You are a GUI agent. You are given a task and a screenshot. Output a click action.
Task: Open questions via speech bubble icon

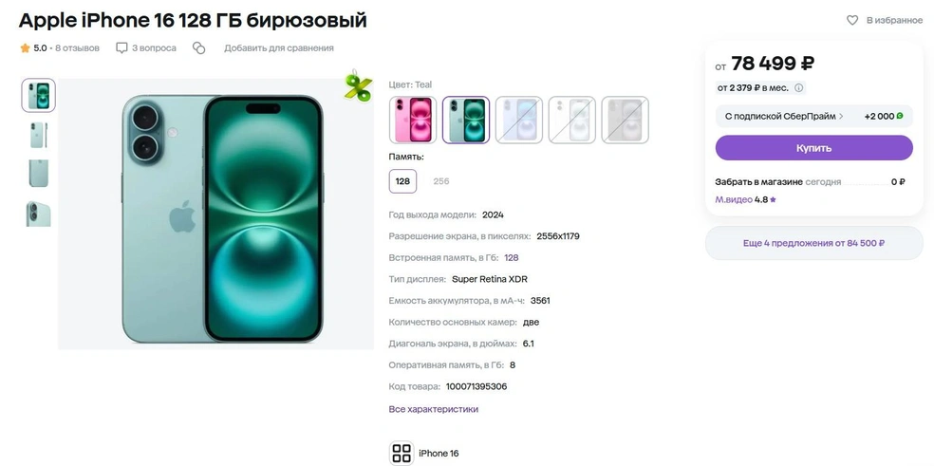(121, 47)
